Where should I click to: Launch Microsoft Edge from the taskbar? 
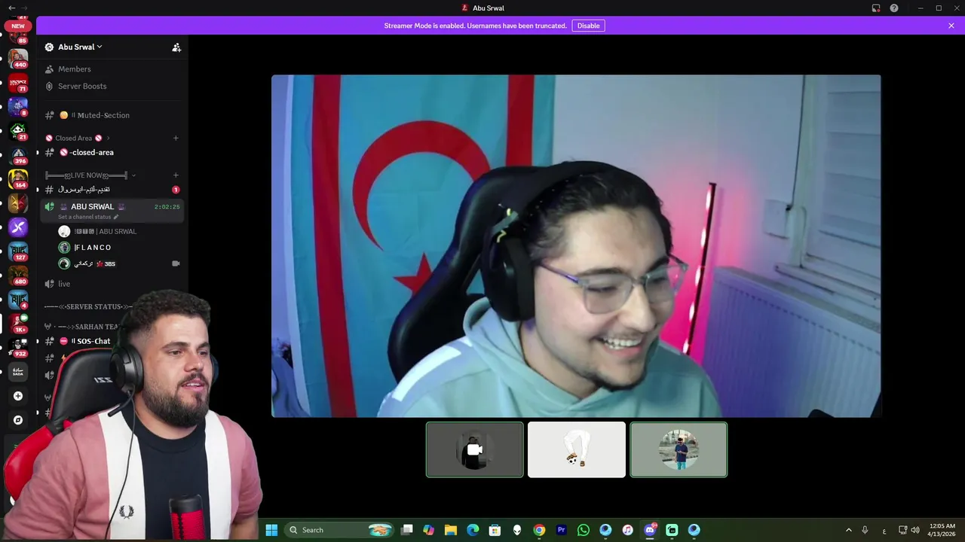(473, 530)
